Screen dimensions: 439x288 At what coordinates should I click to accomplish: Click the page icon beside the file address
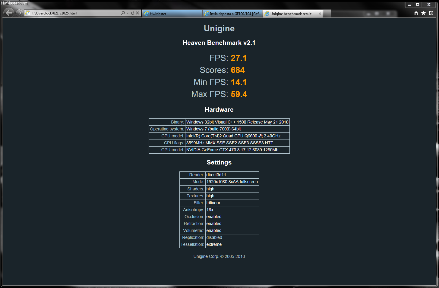pos(28,13)
